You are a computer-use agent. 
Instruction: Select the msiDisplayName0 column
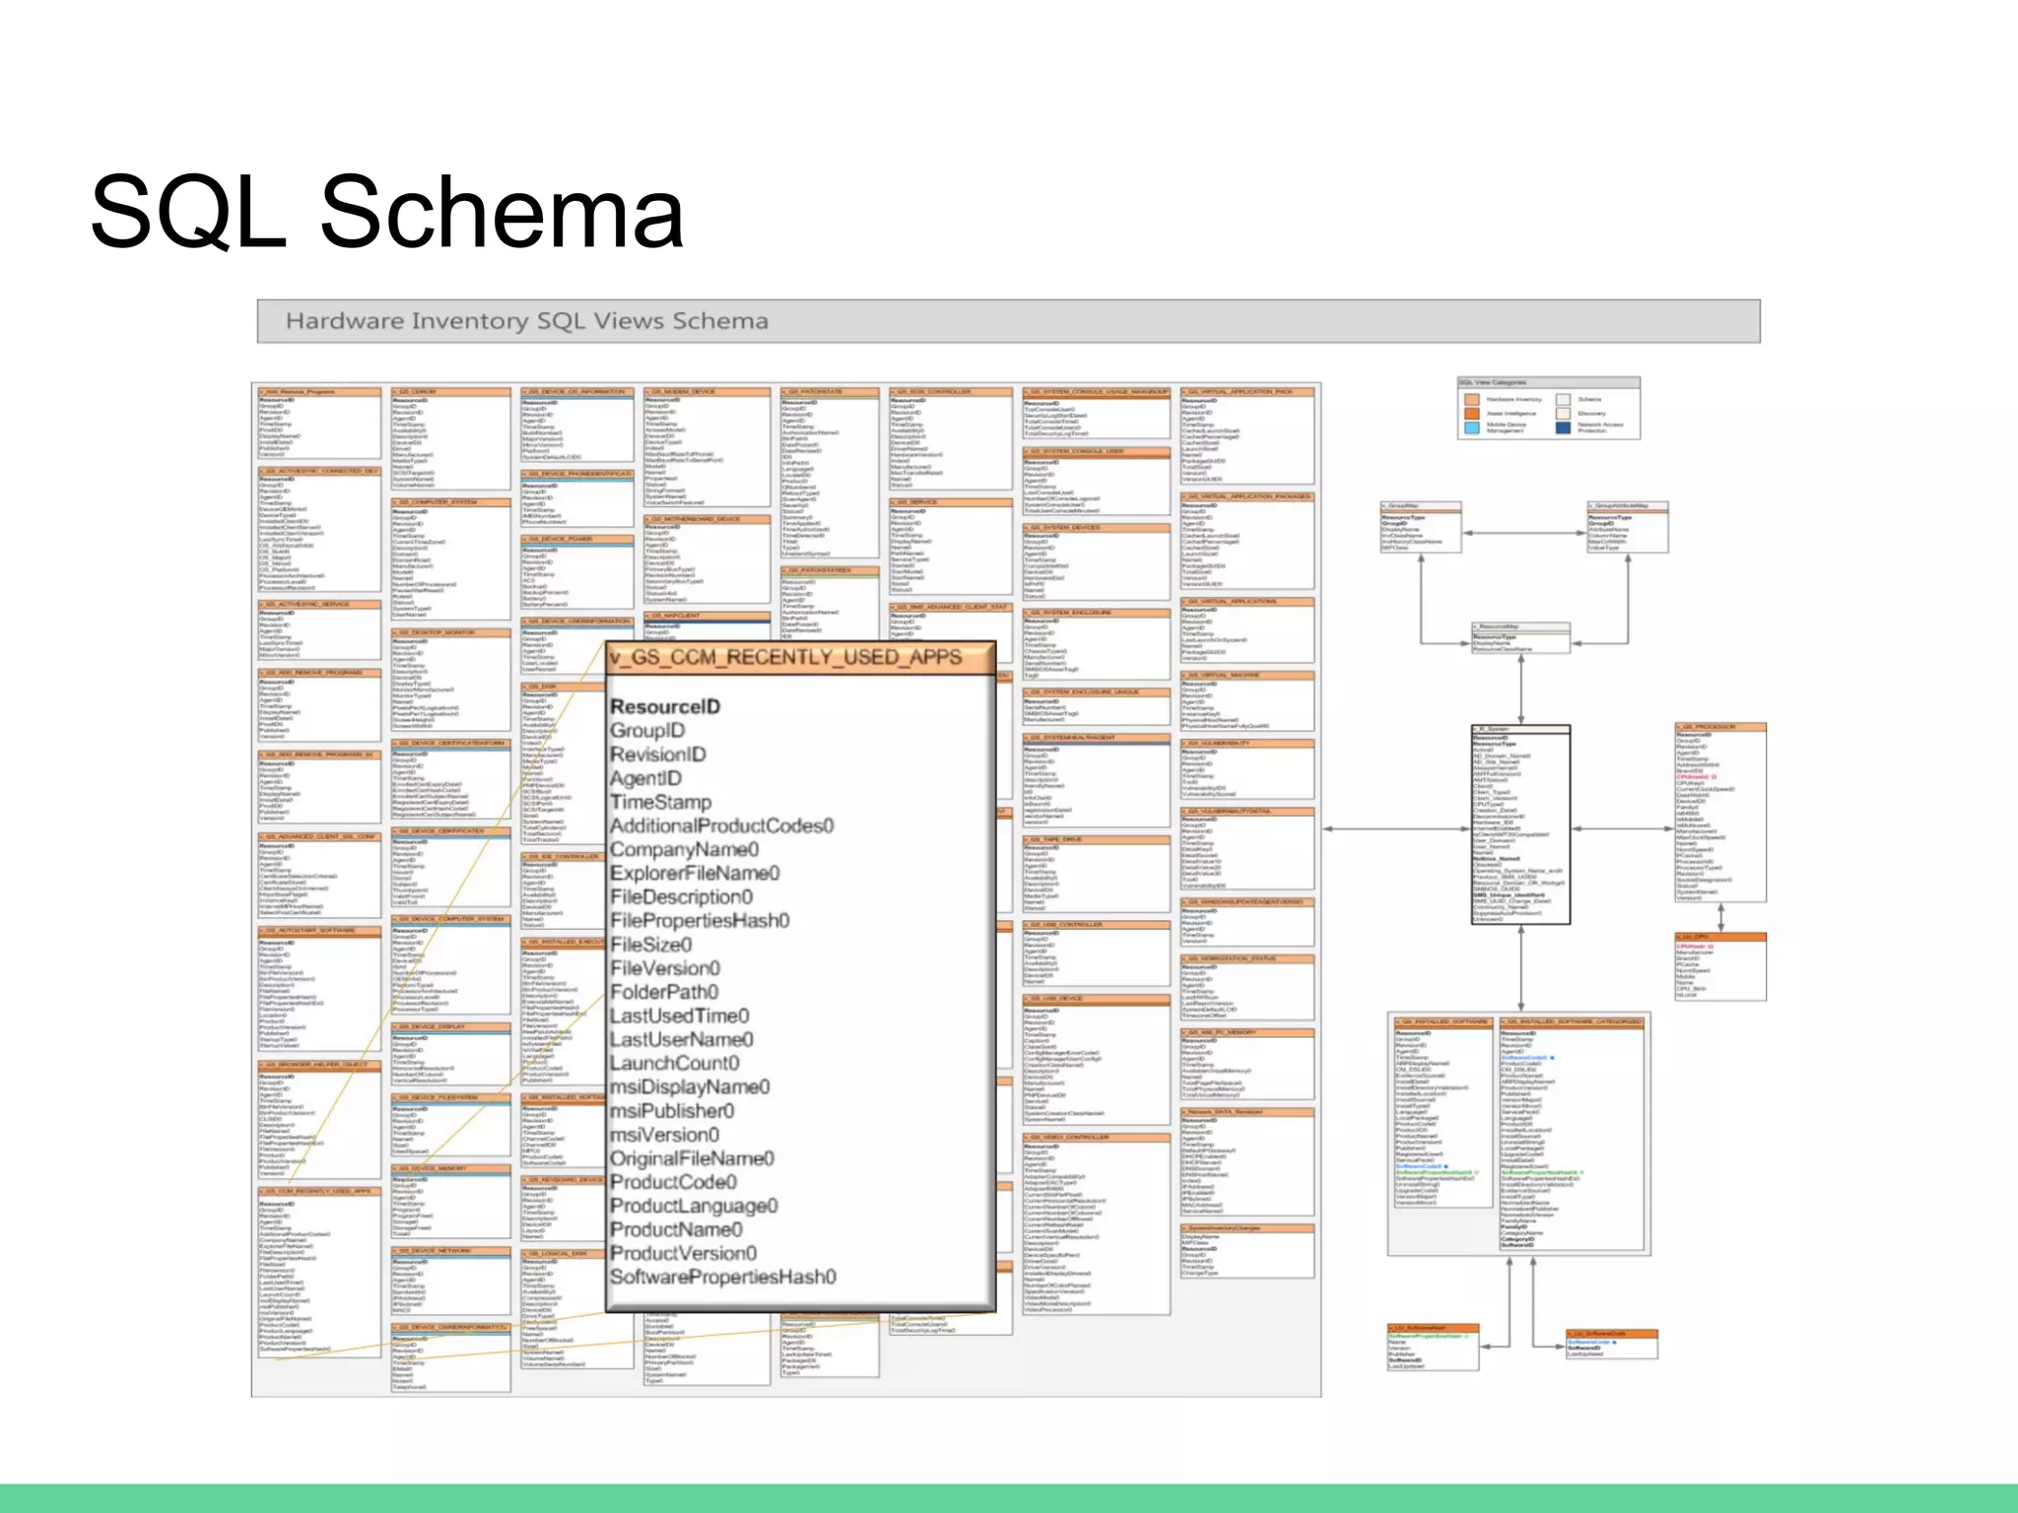[x=690, y=1086]
